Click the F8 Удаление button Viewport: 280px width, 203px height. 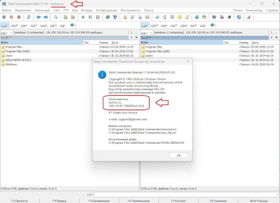(218, 201)
